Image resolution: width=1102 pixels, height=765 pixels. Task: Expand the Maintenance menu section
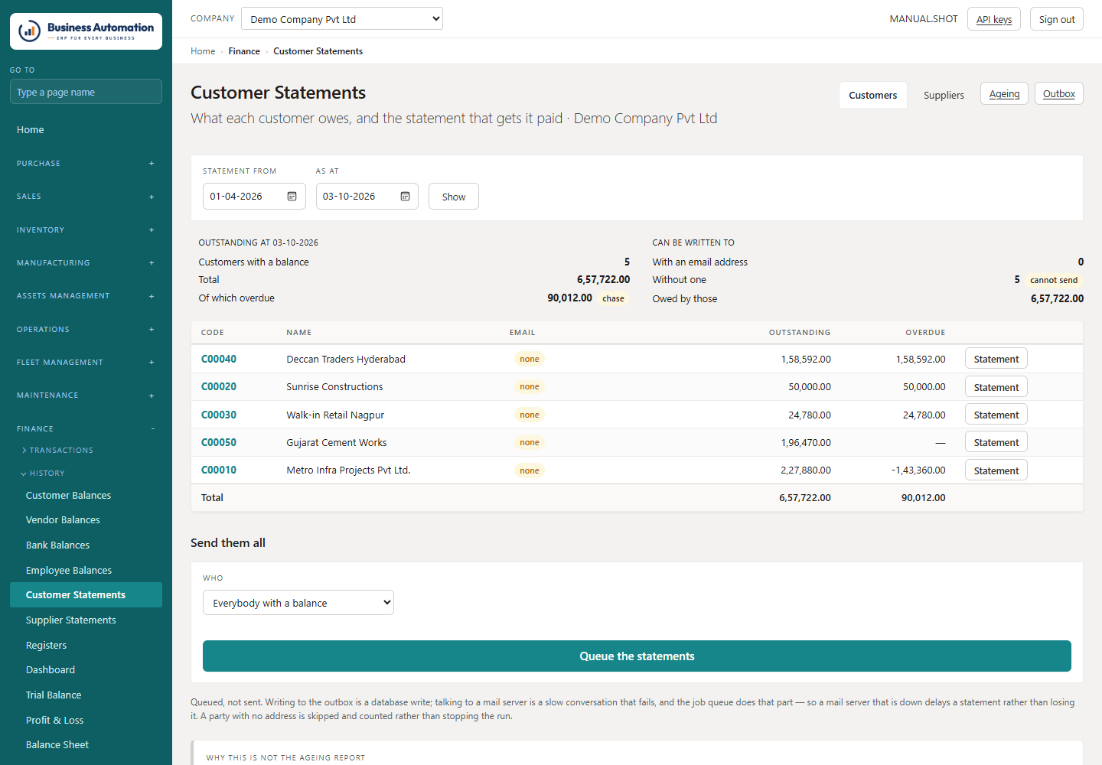(86, 396)
